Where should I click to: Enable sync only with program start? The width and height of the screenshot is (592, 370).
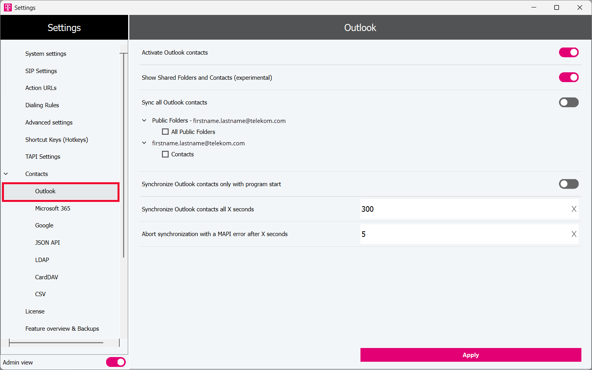(x=568, y=184)
